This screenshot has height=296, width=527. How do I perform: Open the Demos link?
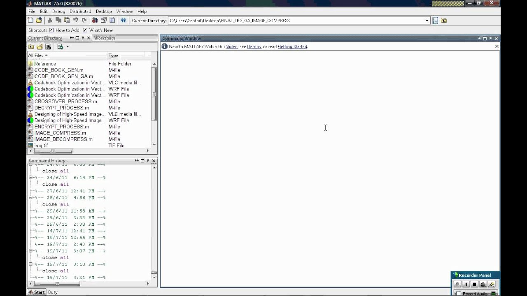coord(254,46)
